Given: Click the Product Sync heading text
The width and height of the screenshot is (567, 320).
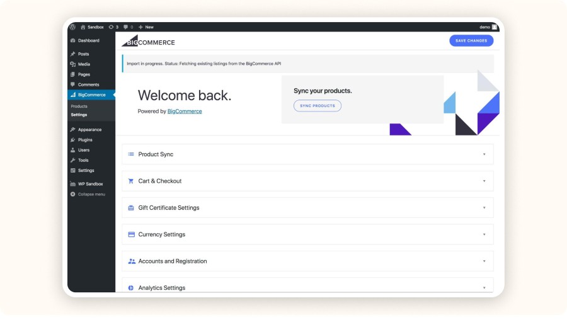Looking at the screenshot, I should click(x=156, y=154).
